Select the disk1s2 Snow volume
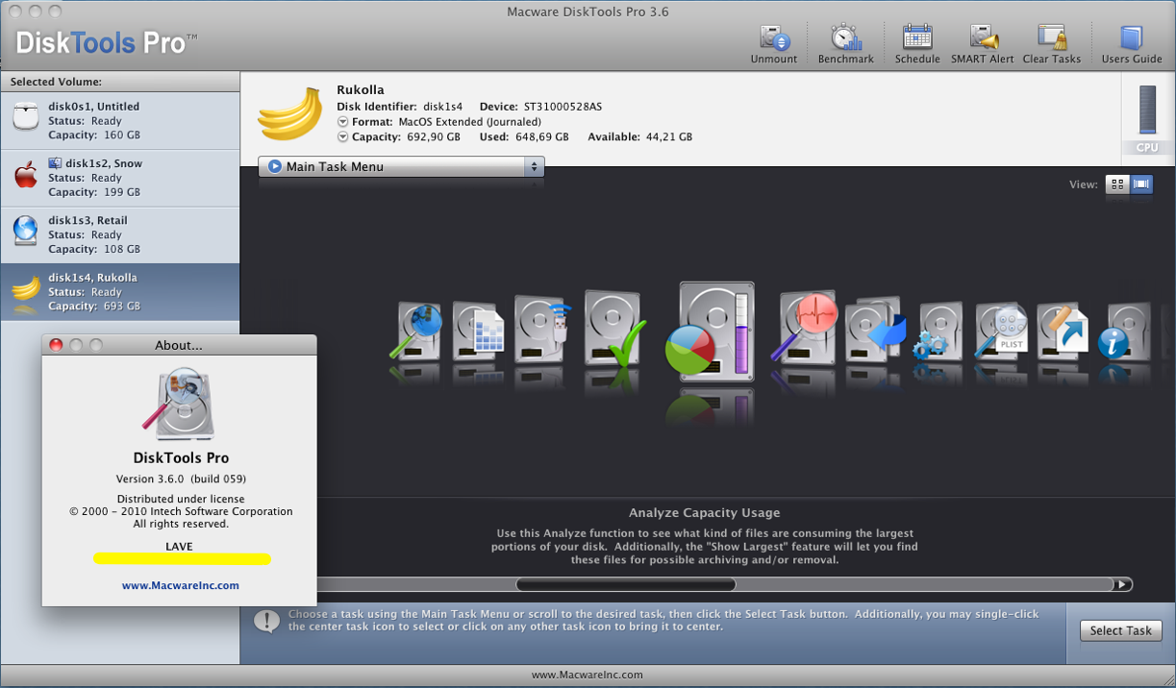 [x=120, y=178]
